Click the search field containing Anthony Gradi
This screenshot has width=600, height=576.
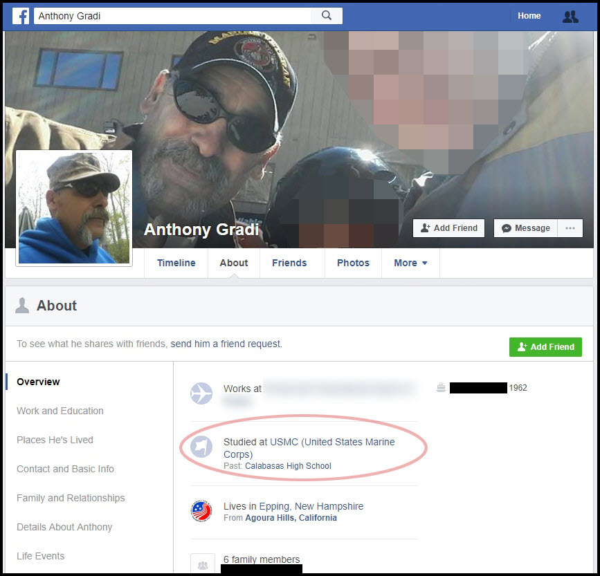pyautogui.click(x=173, y=15)
